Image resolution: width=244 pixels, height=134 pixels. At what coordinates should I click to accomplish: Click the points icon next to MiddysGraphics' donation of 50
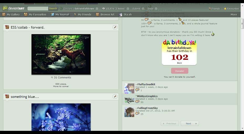(x=137, y=102)
